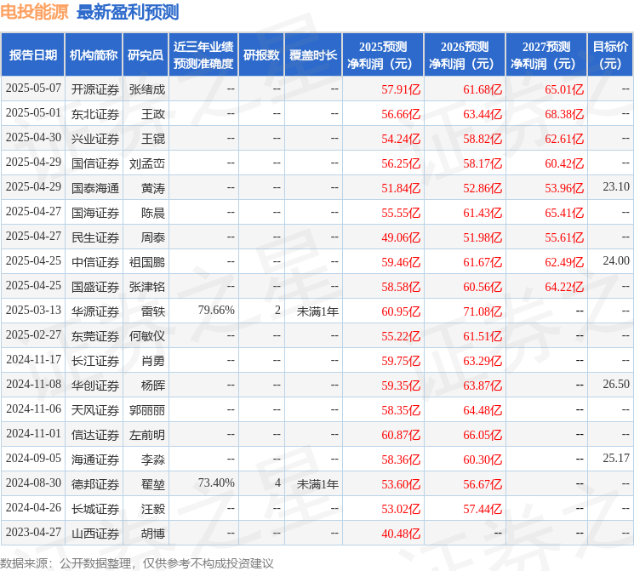Click the 电投能源 title text
The image size is (634, 571).
pyautogui.click(x=34, y=12)
